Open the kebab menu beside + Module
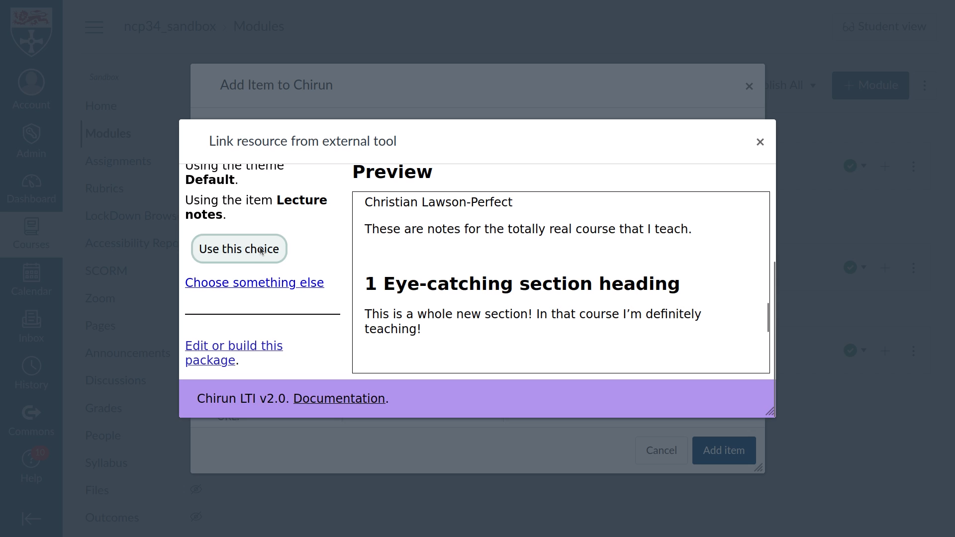Viewport: 955px width, 537px height. [925, 86]
